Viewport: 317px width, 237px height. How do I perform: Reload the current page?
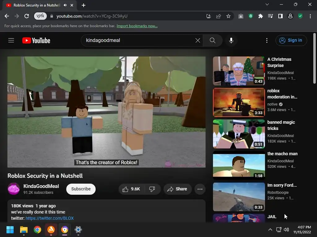(x=27, y=16)
